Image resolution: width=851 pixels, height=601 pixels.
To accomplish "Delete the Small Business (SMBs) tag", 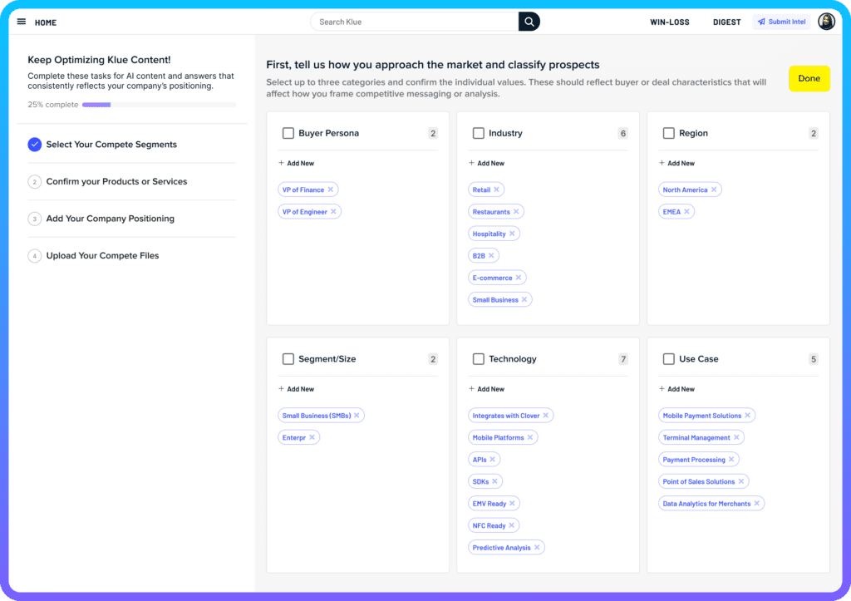I will tap(357, 416).
